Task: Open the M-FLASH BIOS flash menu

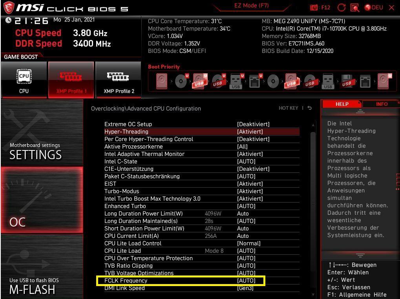Action: tap(42, 266)
